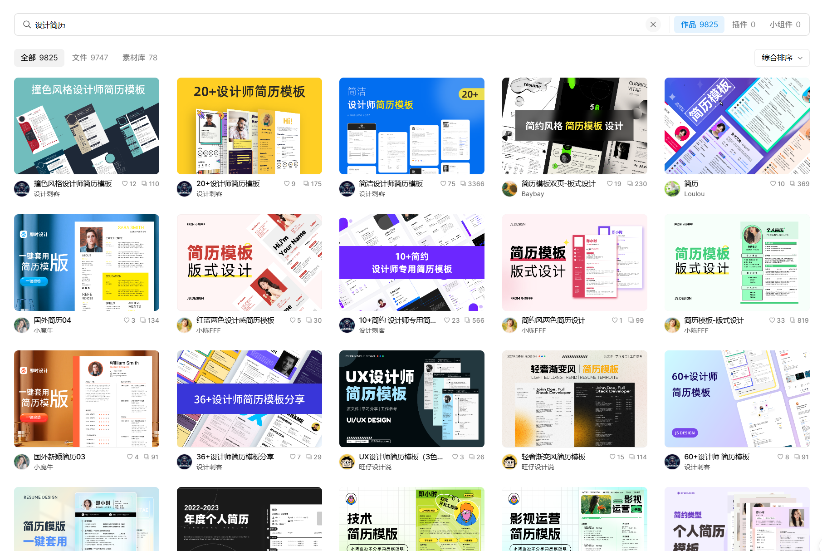Click copy icon showing 114
The height and width of the screenshot is (551, 822).
(632, 457)
